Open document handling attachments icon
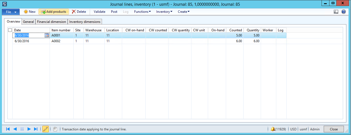This screenshot has width=351, height=135. tap(55, 129)
